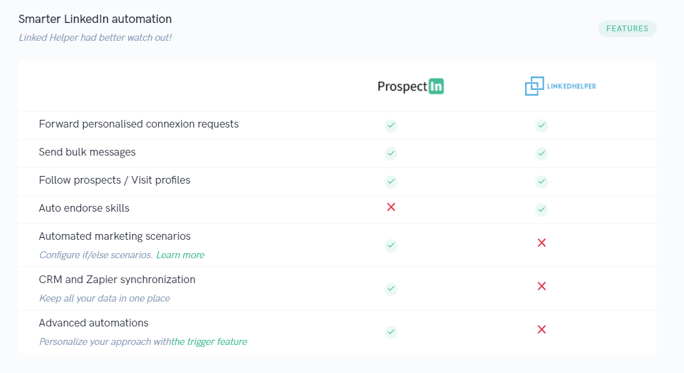Click ProspectIn checkmark for Forward personalised connexion requests
Screen dimensions: 684x373
tap(391, 126)
